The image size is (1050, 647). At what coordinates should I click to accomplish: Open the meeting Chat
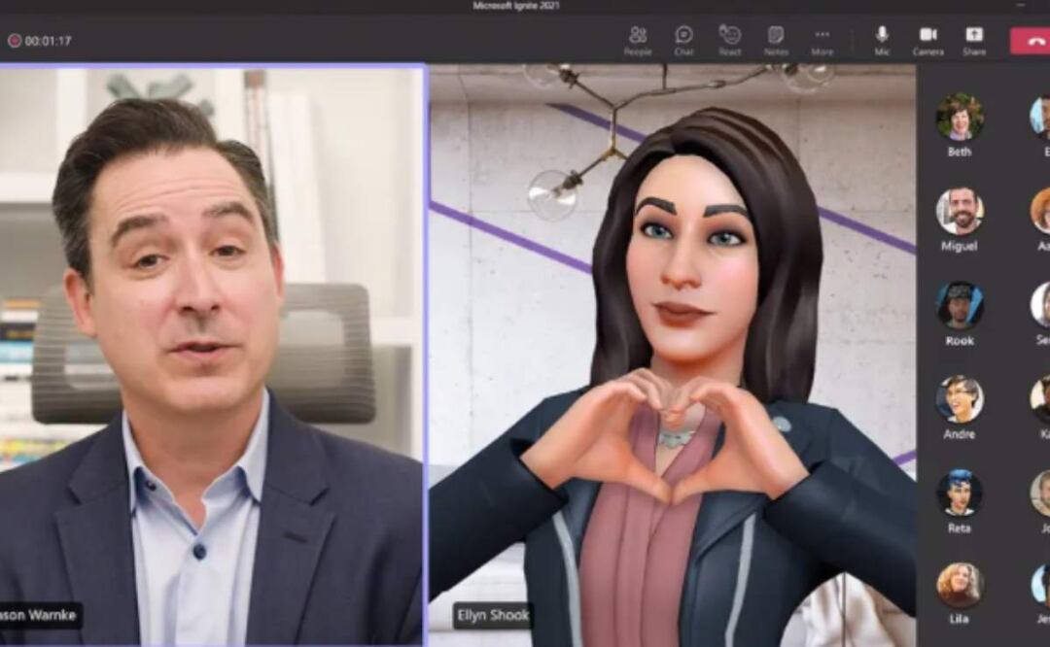(x=683, y=39)
